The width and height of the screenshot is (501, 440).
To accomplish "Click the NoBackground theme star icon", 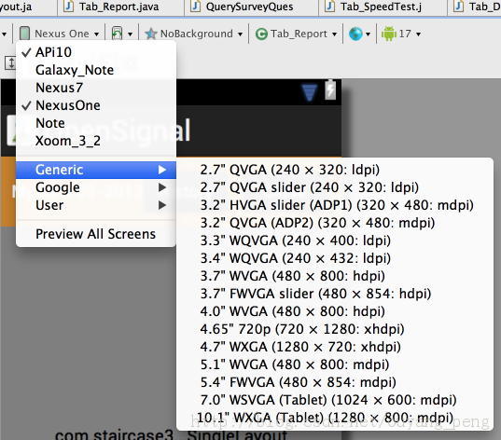I will (151, 34).
